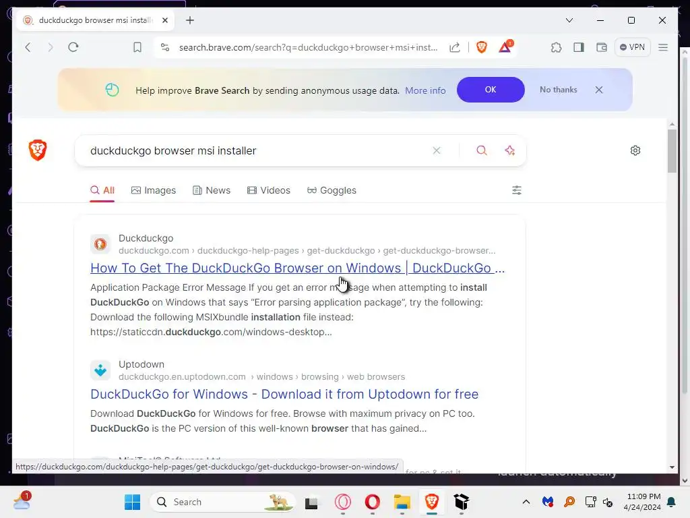Image resolution: width=690 pixels, height=518 pixels.
Task: Click the address bar URL
Action: coord(308,47)
